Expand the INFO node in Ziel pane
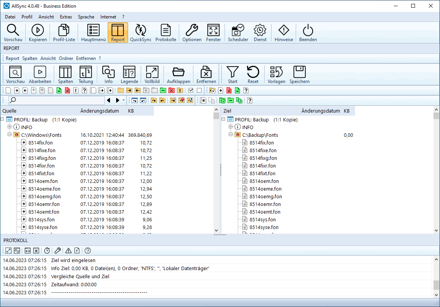 pos(231,127)
